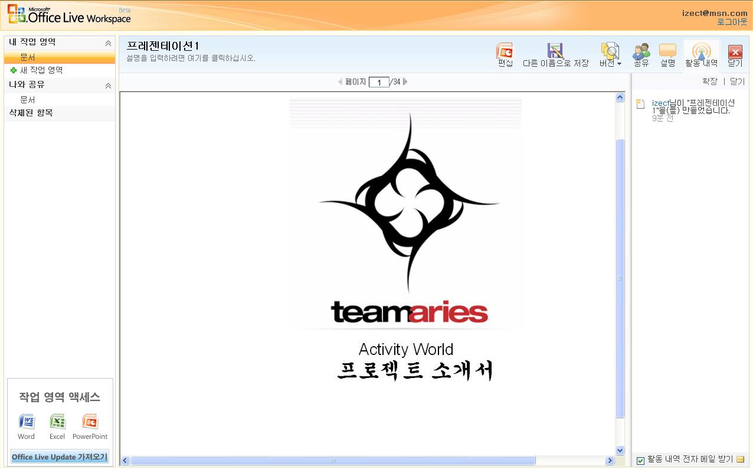Click the Office Live Update 가져오기 button
Screen dimensions: 753x469
[59, 457]
